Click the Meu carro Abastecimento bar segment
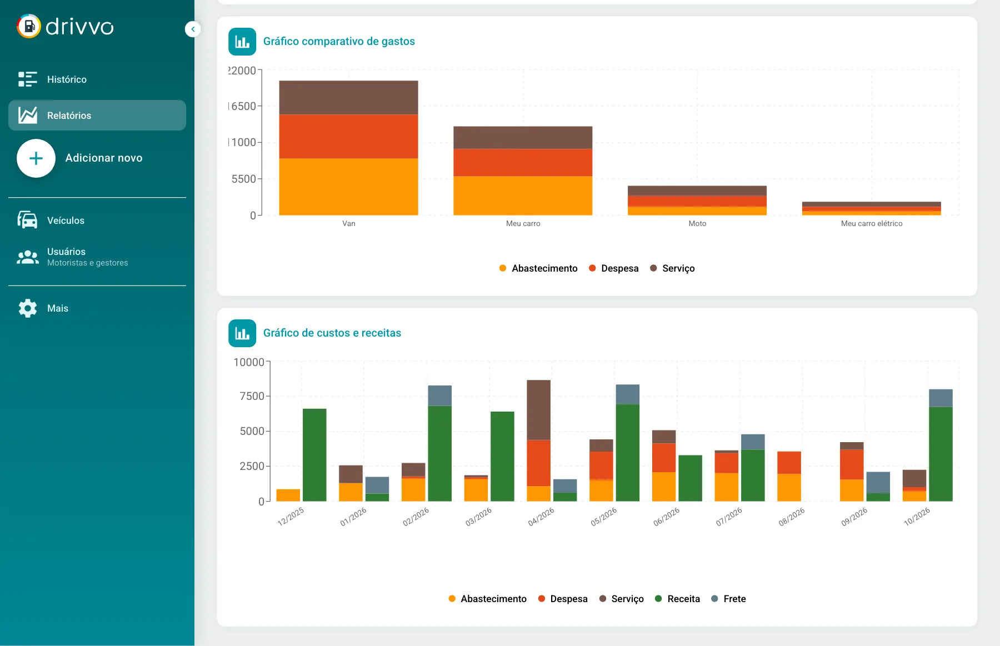Viewport: 1000px width, 646px height. (x=523, y=196)
